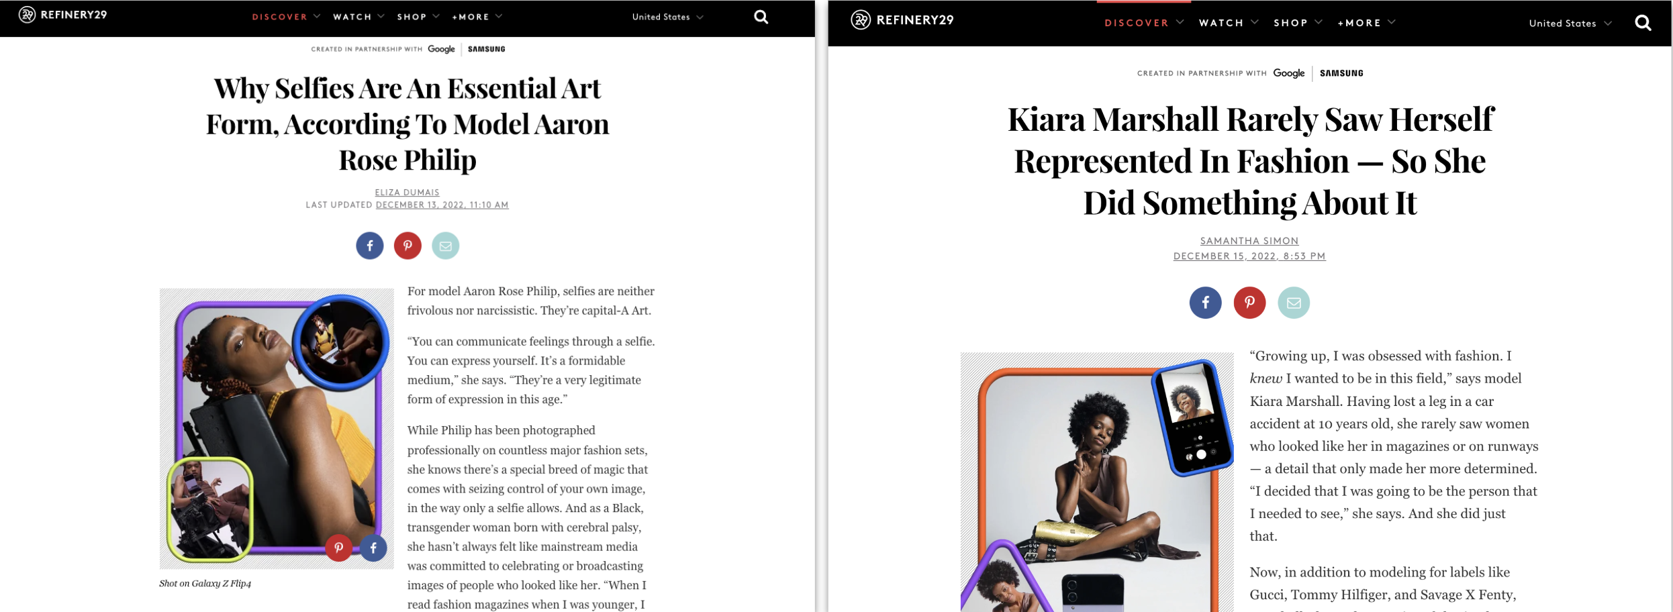Open Discover menu in right window
The height and width of the screenshot is (612, 1673).
pyautogui.click(x=1137, y=23)
